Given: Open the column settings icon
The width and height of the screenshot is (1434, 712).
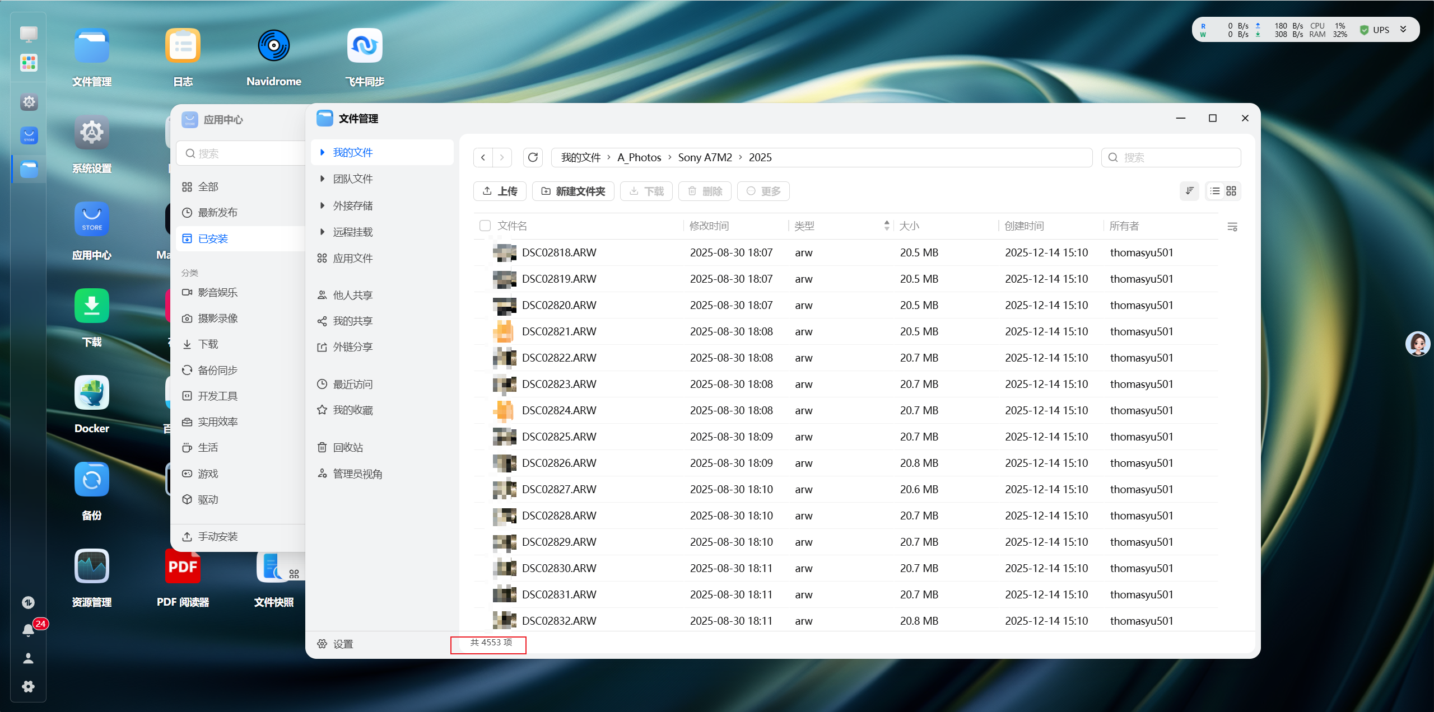Looking at the screenshot, I should (1232, 227).
